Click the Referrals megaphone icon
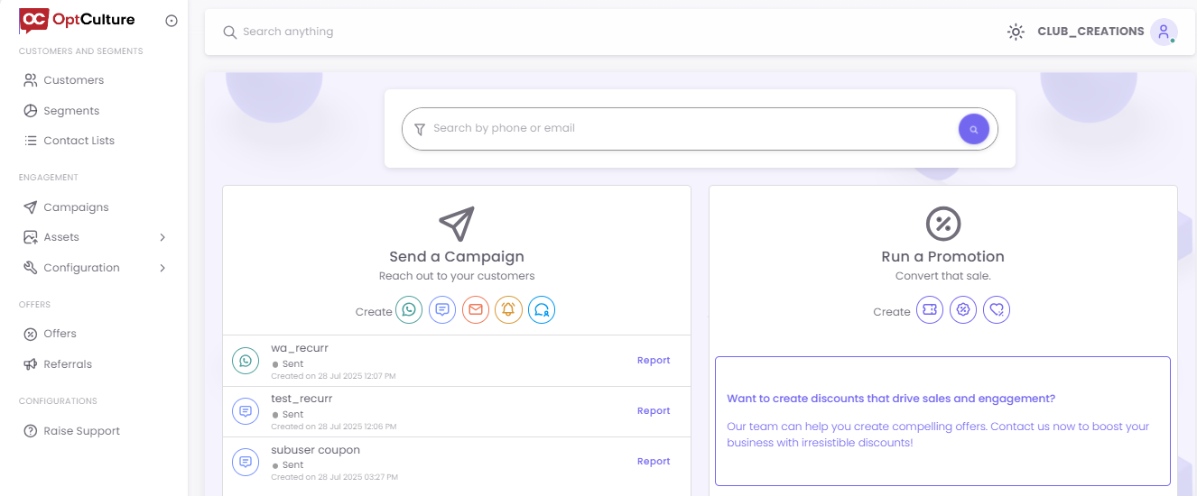Screen dimensions: 1197x496 coord(31,364)
